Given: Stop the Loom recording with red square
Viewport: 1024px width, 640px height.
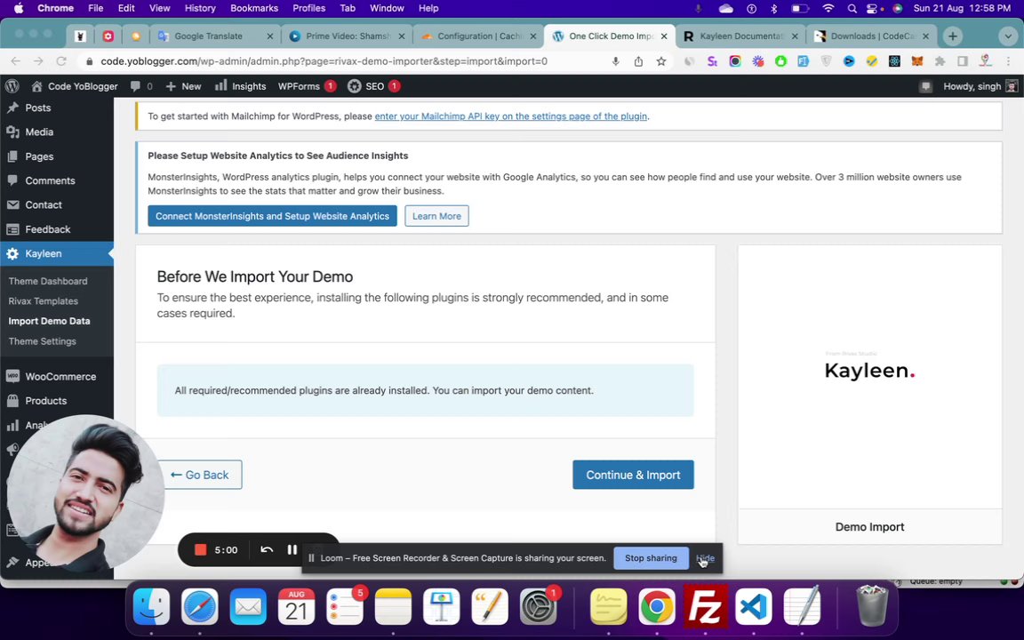Looking at the screenshot, I should point(201,550).
